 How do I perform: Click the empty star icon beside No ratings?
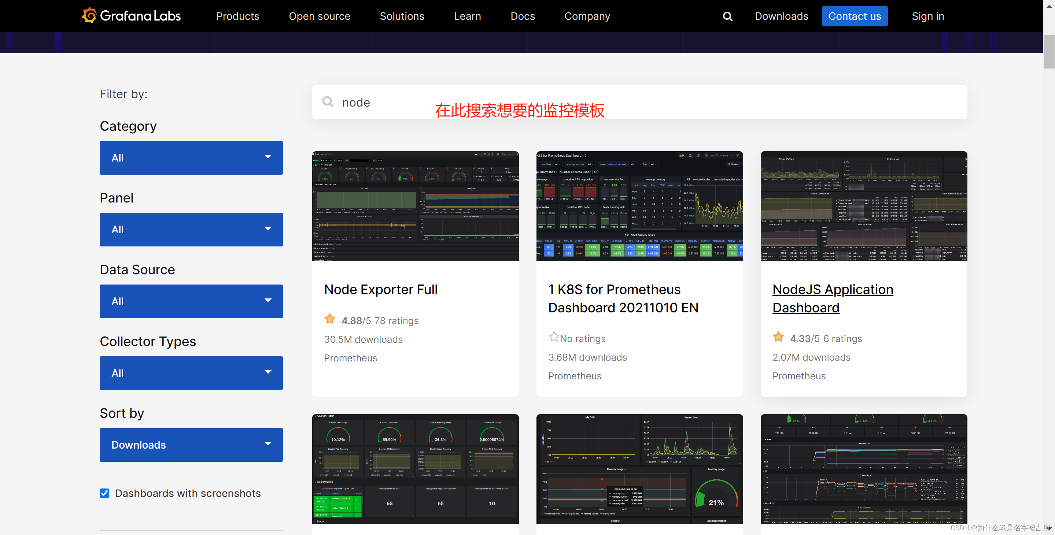pos(554,337)
